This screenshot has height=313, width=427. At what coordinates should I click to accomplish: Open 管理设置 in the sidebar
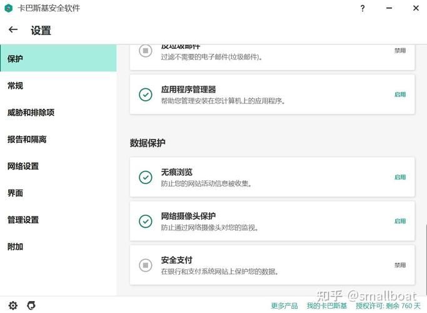[58, 220]
